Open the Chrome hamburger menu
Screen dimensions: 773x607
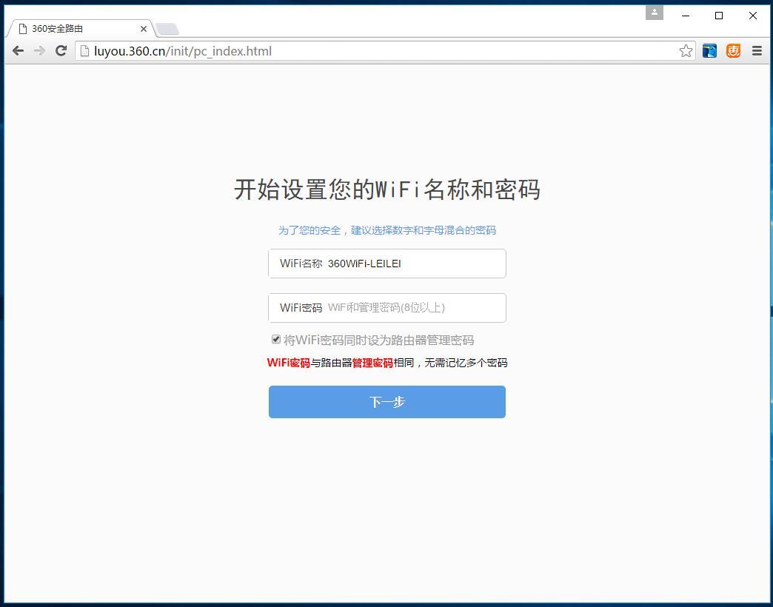point(757,50)
